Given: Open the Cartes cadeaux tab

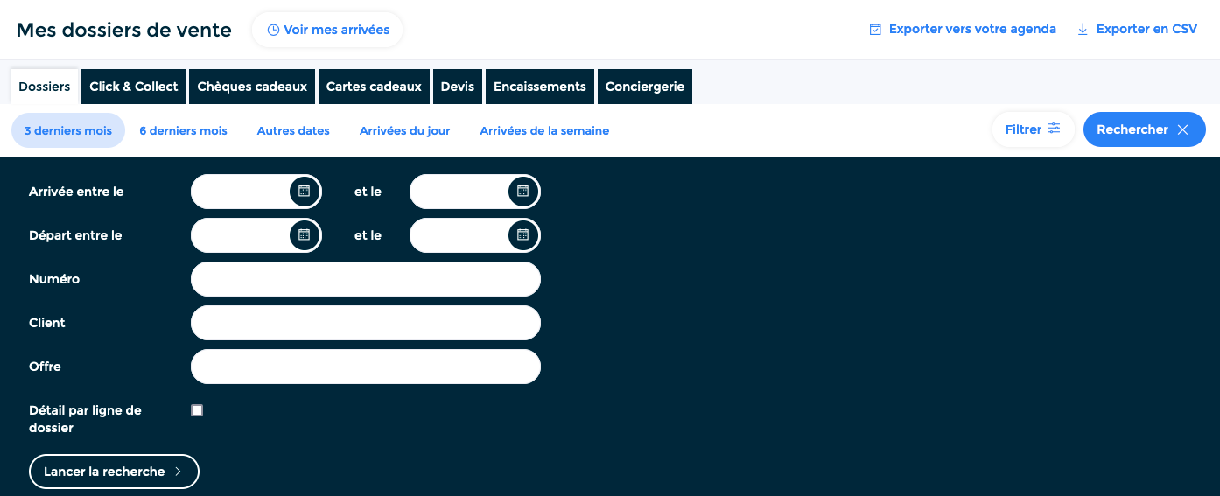Looking at the screenshot, I should 374,87.
